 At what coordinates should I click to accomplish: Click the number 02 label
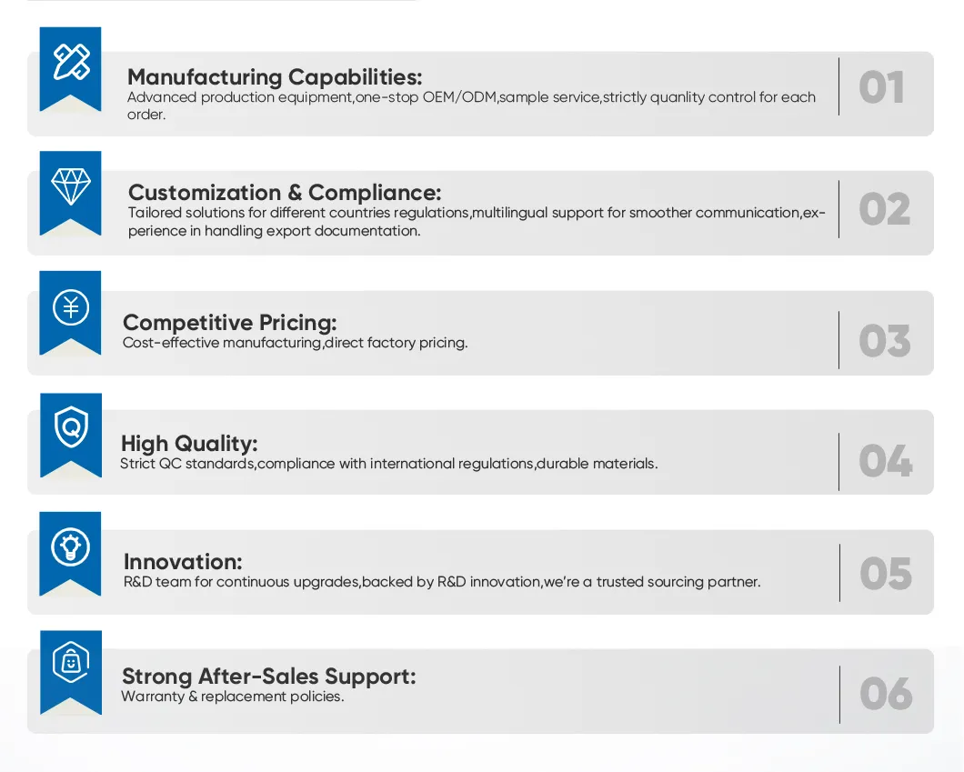(x=885, y=209)
